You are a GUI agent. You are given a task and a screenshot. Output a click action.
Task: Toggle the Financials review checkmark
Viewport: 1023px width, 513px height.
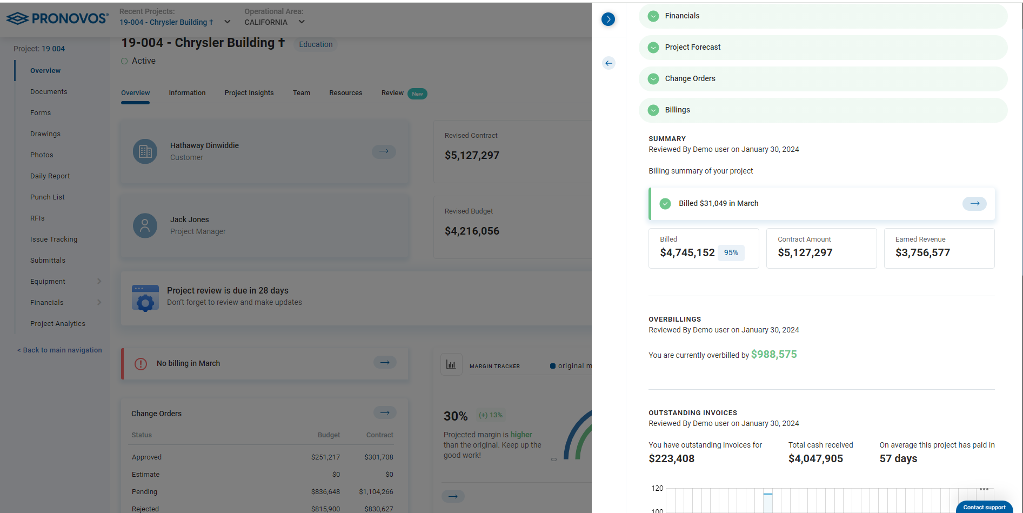pyautogui.click(x=653, y=16)
